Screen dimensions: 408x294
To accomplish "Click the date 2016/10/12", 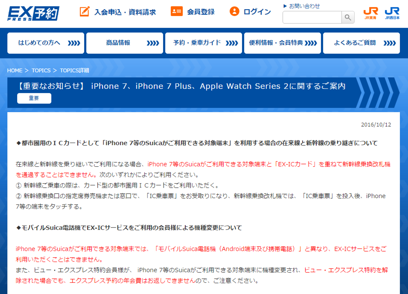I will click(376, 125).
